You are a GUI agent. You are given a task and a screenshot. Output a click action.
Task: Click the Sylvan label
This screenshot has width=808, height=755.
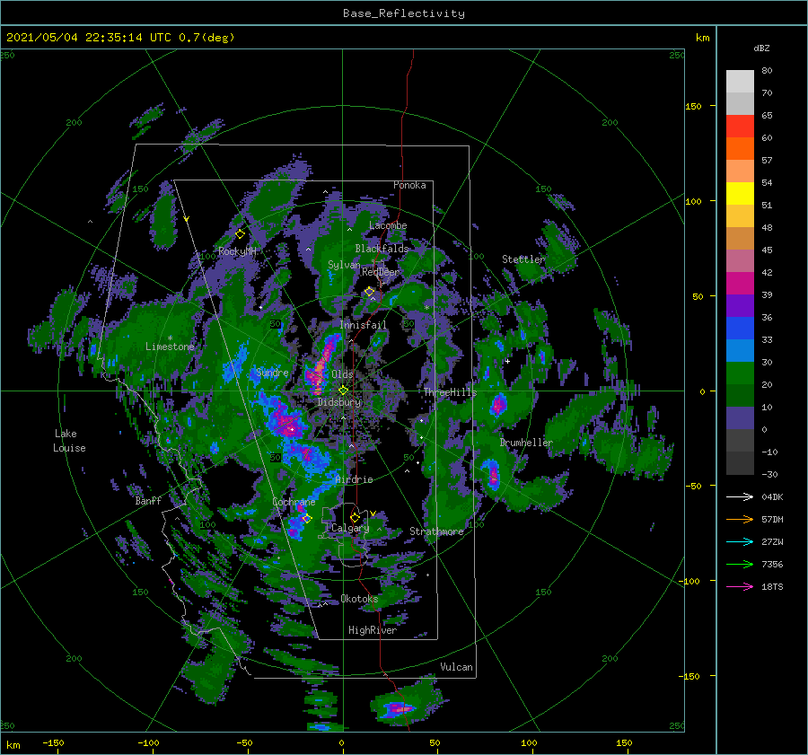point(344,265)
